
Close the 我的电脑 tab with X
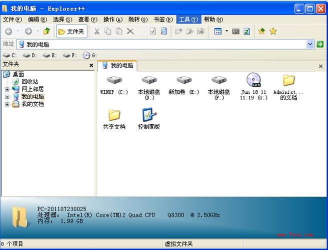point(320,66)
